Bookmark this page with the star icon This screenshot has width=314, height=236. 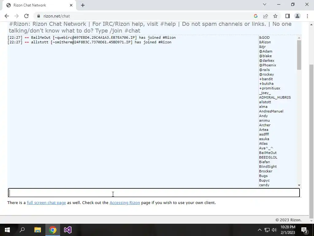[x=275, y=16]
